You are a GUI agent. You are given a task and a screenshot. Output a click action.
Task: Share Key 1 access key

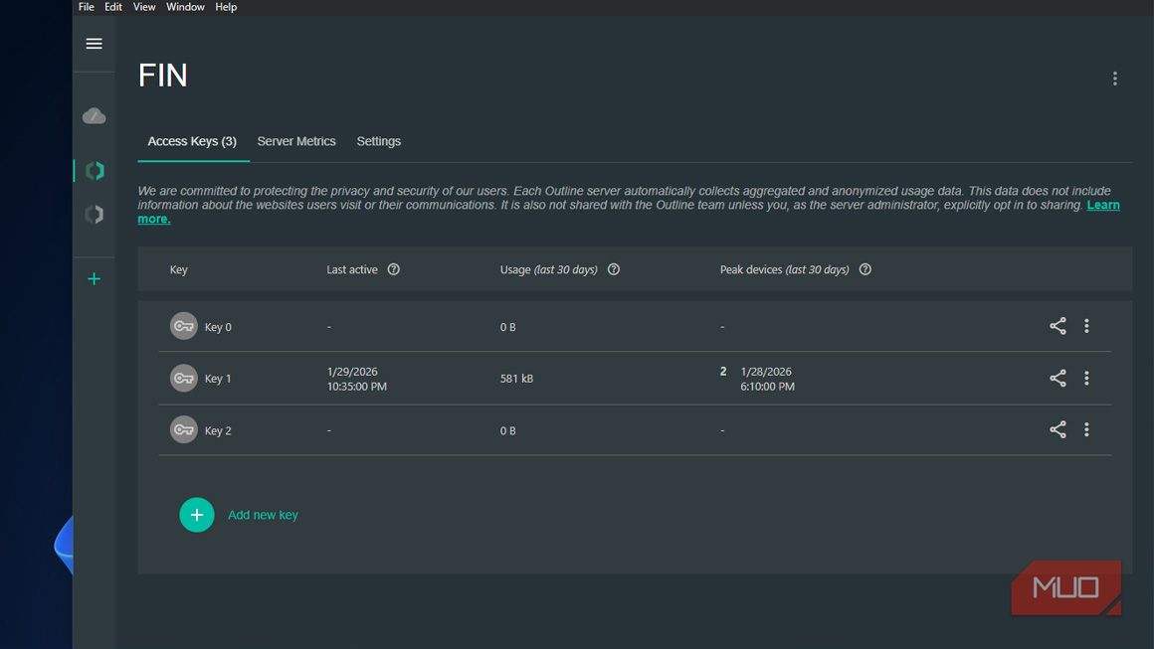pyautogui.click(x=1058, y=378)
